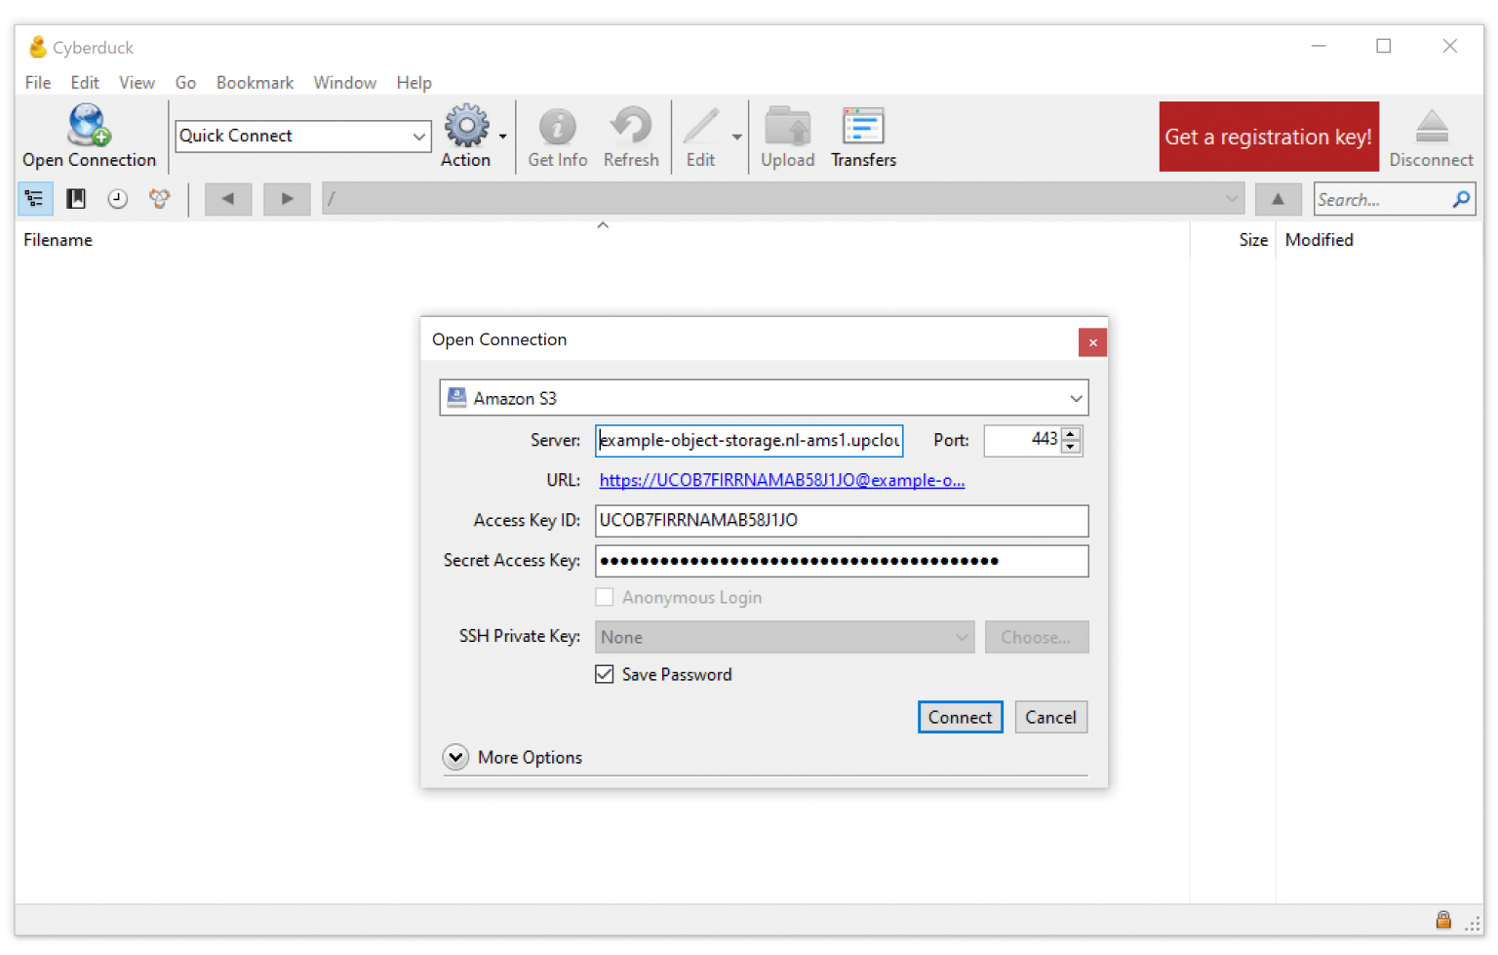Close the Open Connection dialog
The height and width of the screenshot is (955, 1498).
1092,342
